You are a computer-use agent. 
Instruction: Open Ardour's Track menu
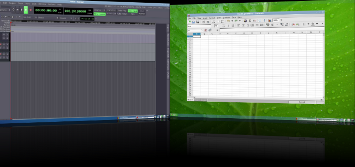[20, 3]
